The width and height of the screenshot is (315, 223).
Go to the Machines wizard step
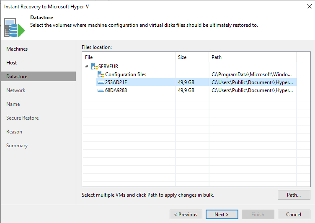point(17,49)
